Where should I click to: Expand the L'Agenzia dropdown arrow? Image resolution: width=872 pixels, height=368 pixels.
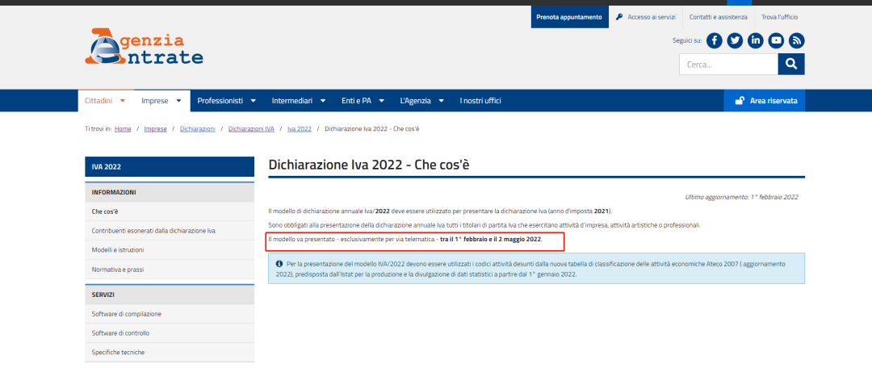point(441,101)
